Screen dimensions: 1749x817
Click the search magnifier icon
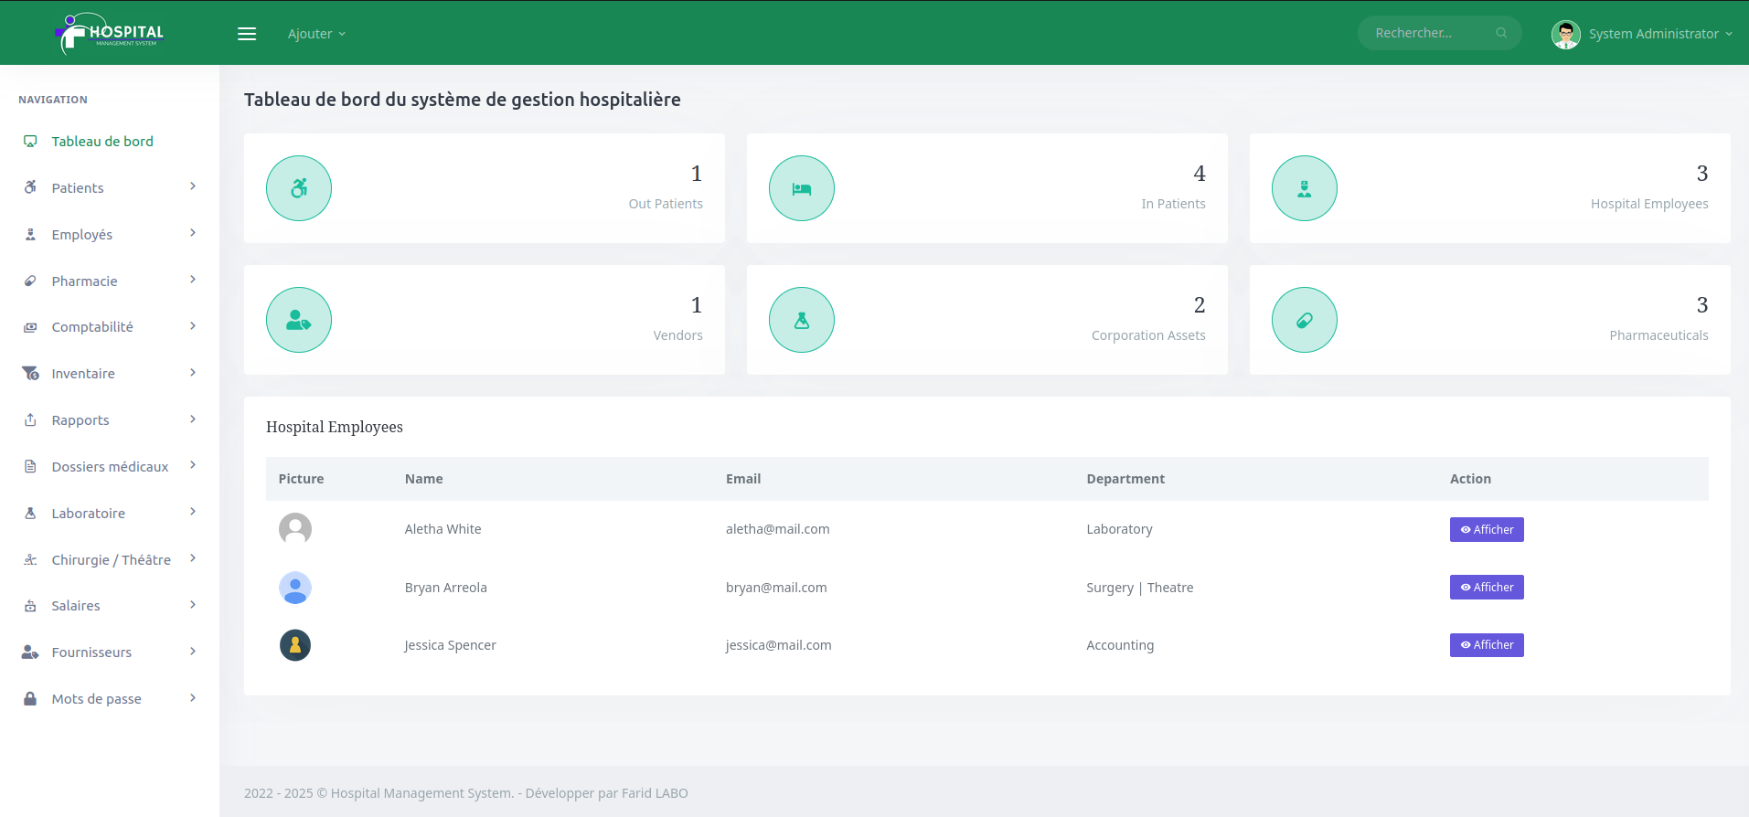(x=1501, y=33)
